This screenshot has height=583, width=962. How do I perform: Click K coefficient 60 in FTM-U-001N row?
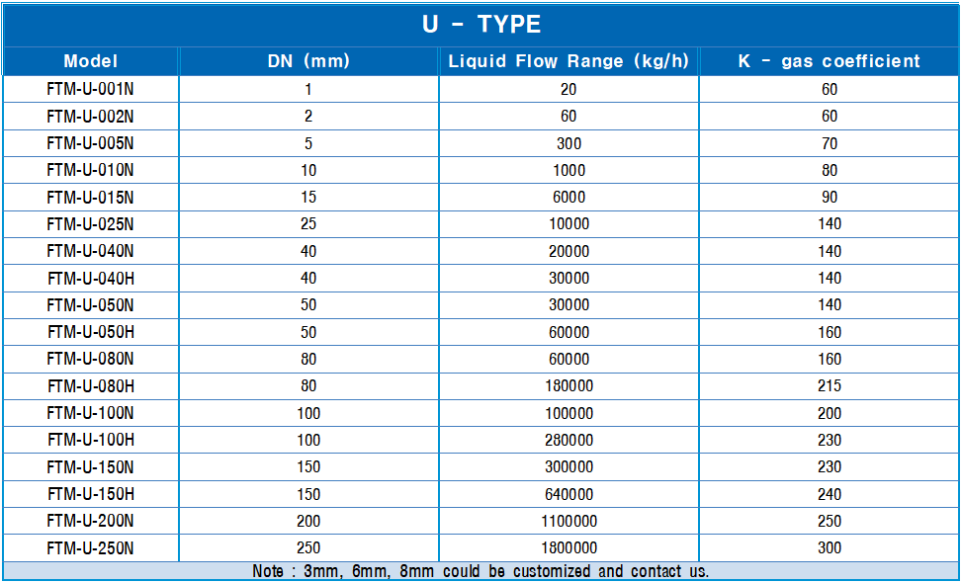click(830, 90)
